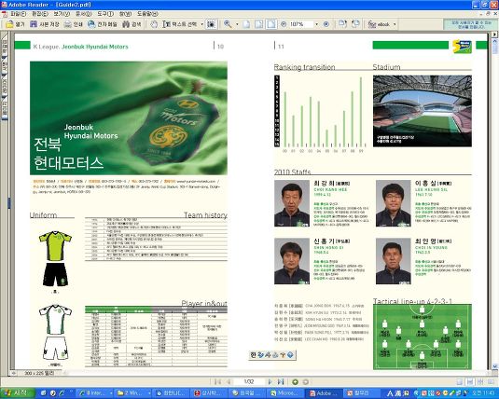
Task: Send the PDF via the 전자 메일 button
Action: tap(103, 24)
